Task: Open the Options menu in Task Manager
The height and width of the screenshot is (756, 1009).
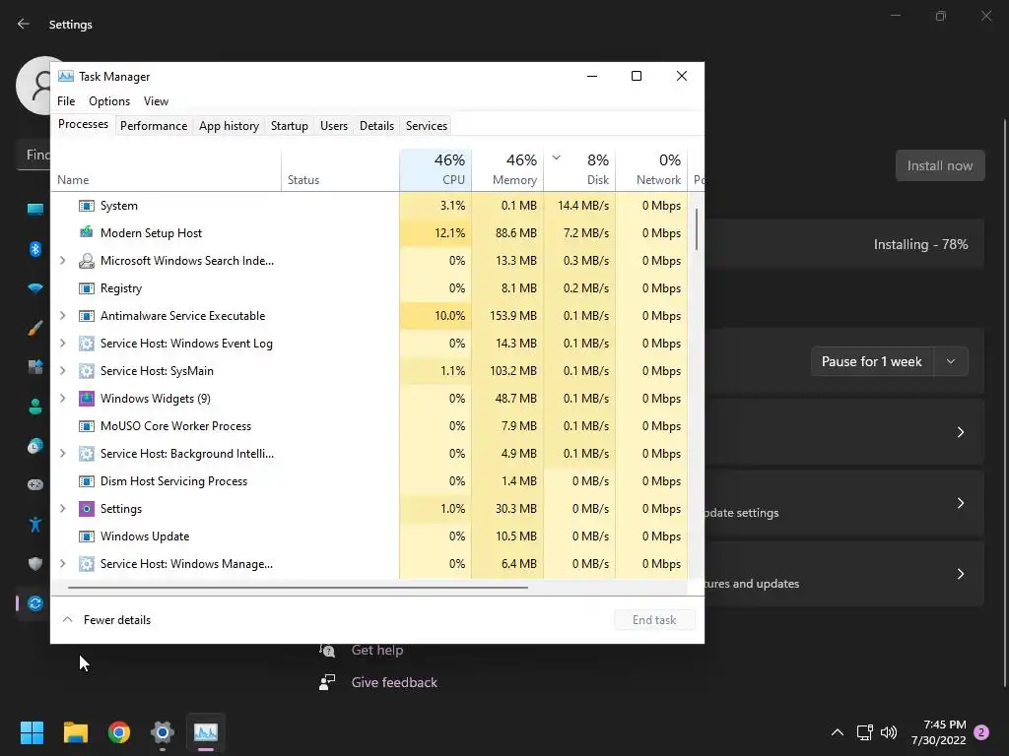Action: click(x=109, y=101)
